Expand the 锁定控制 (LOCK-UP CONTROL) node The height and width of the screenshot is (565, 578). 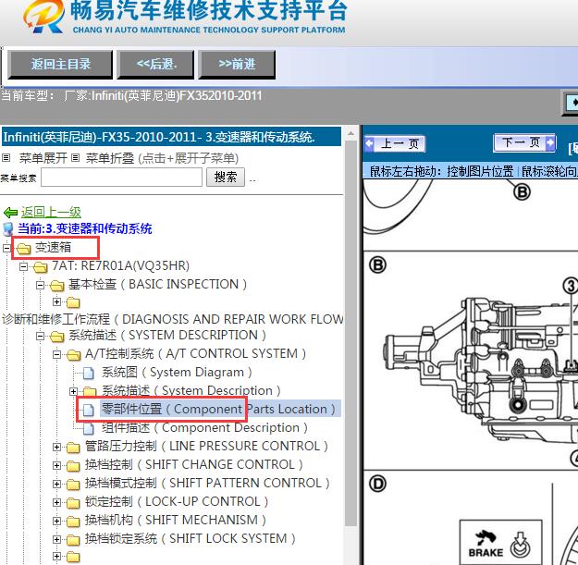click(56, 502)
